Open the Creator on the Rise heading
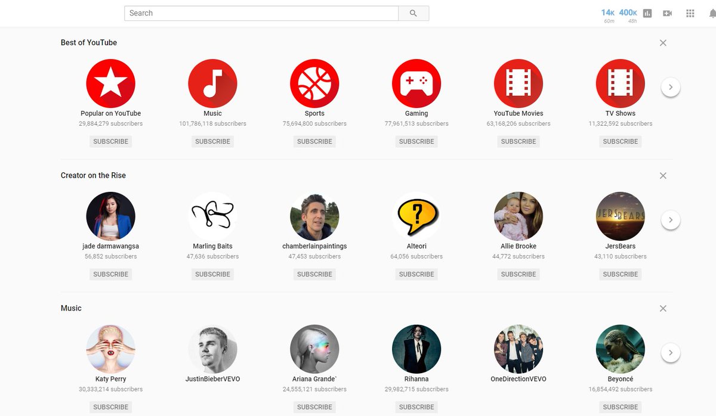Image resolution: width=716 pixels, height=416 pixels. 93,176
